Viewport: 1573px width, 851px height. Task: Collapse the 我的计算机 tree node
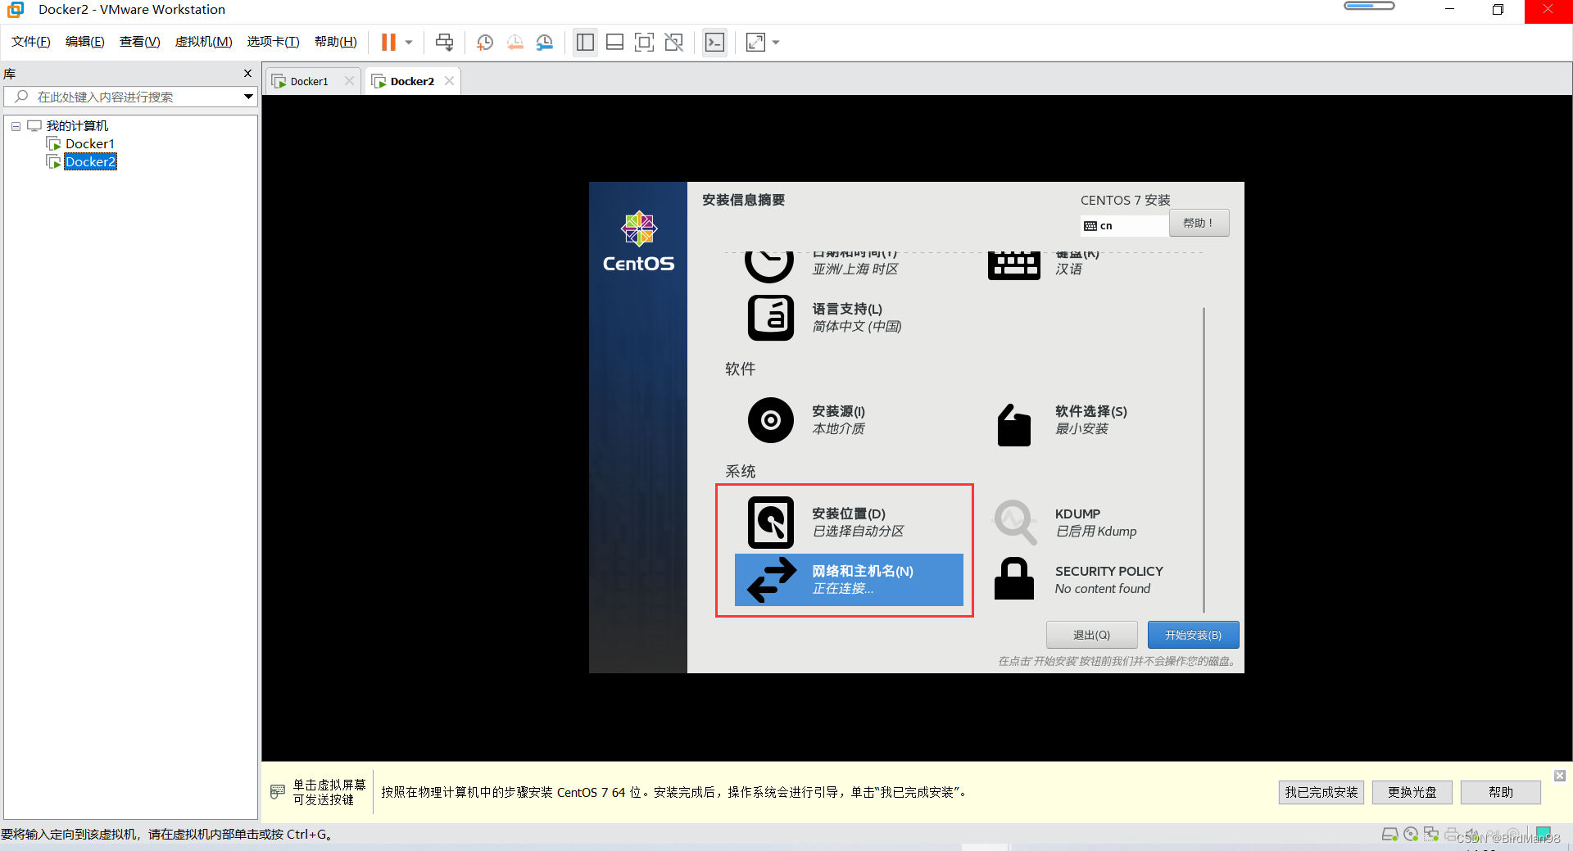point(16,126)
